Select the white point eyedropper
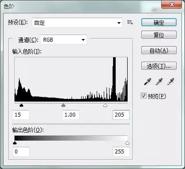This screenshot has width=185, height=169. tap(170, 82)
